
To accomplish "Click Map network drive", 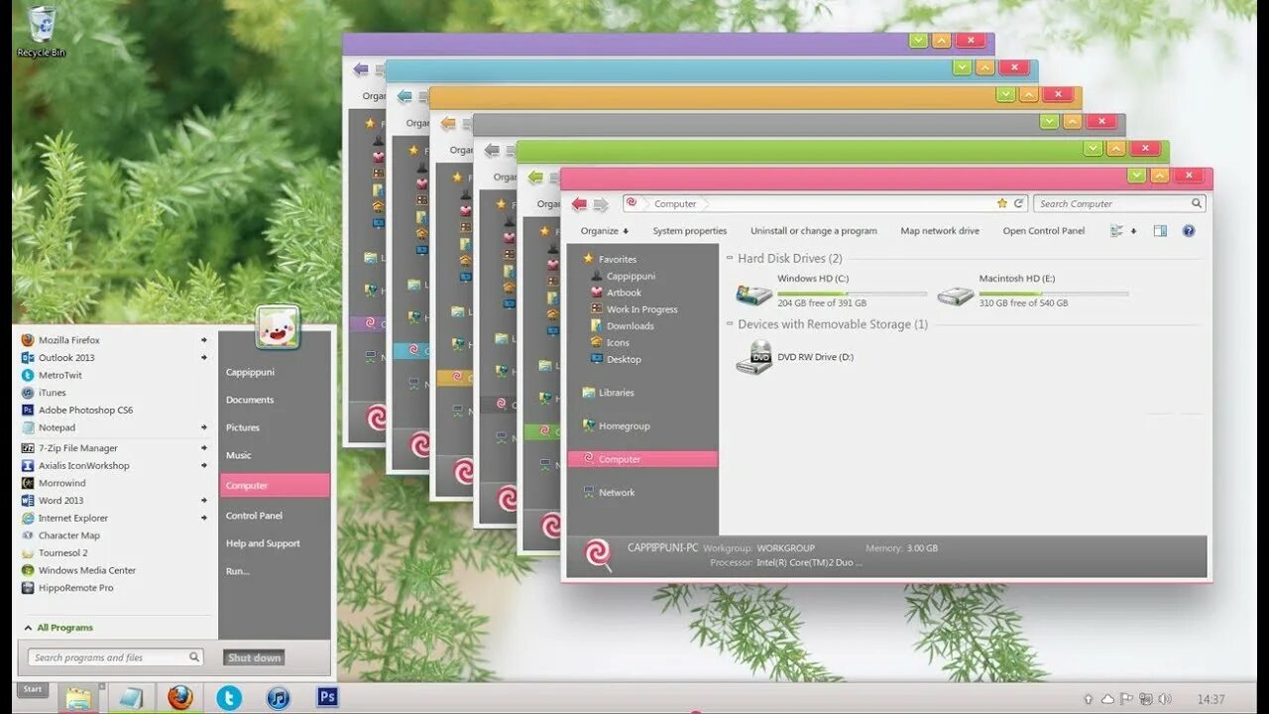I will 940,231.
